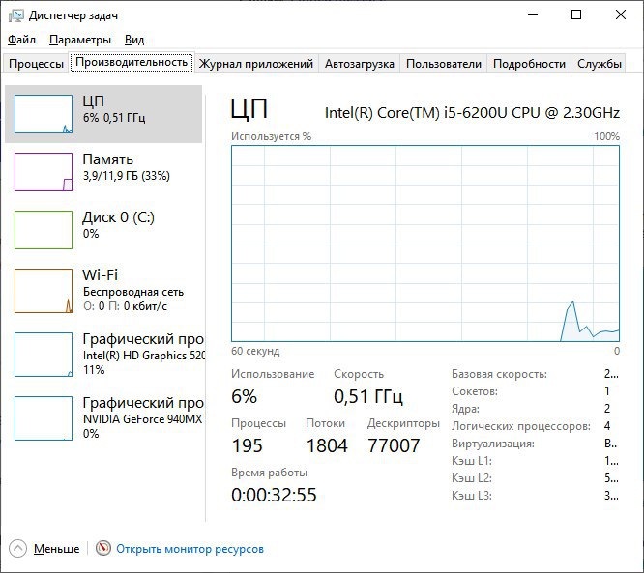Click the Сокетов label

pos(475,391)
